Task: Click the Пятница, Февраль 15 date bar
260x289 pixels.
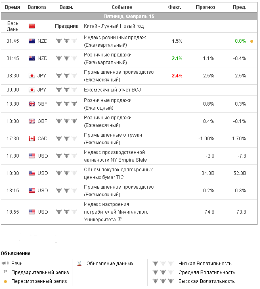Action: [x=129, y=17]
